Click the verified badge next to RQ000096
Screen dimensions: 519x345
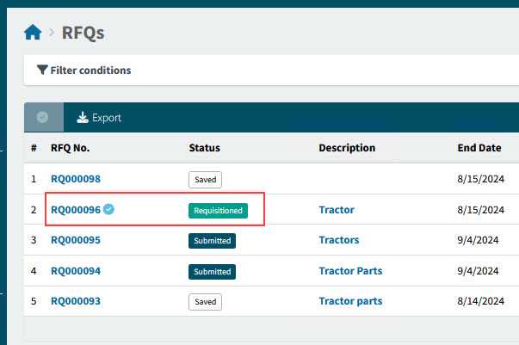[x=108, y=209]
